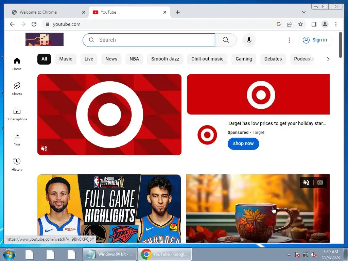Image resolution: width=348 pixels, height=261 pixels.
Task: Click the YouTube Chrome taskbar button
Action: click(x=165, y=254)
